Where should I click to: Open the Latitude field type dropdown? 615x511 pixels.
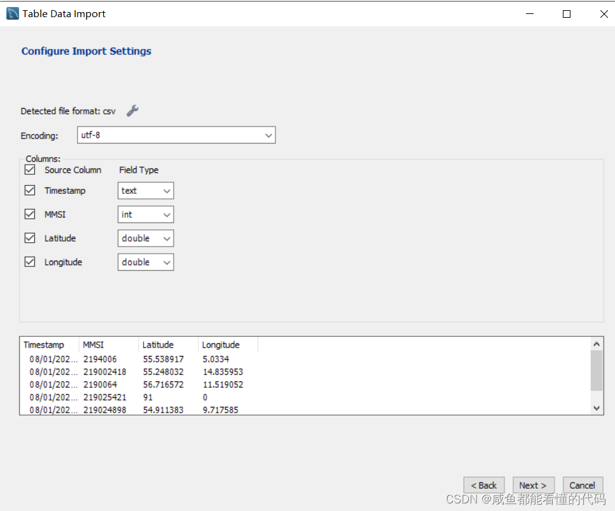(x=146, y=238)
